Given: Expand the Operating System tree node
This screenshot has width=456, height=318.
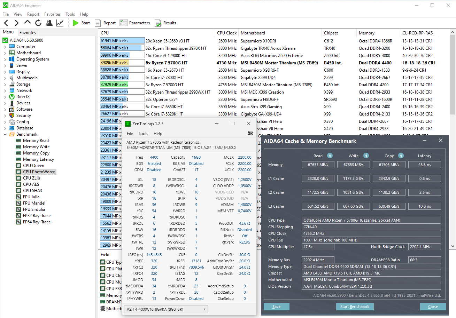Looking at the screenshot, I should point(5,59).
